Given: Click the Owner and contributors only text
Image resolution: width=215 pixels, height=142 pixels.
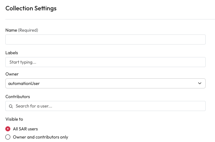Looking at the screenshot, I should [x=40, y=137].
